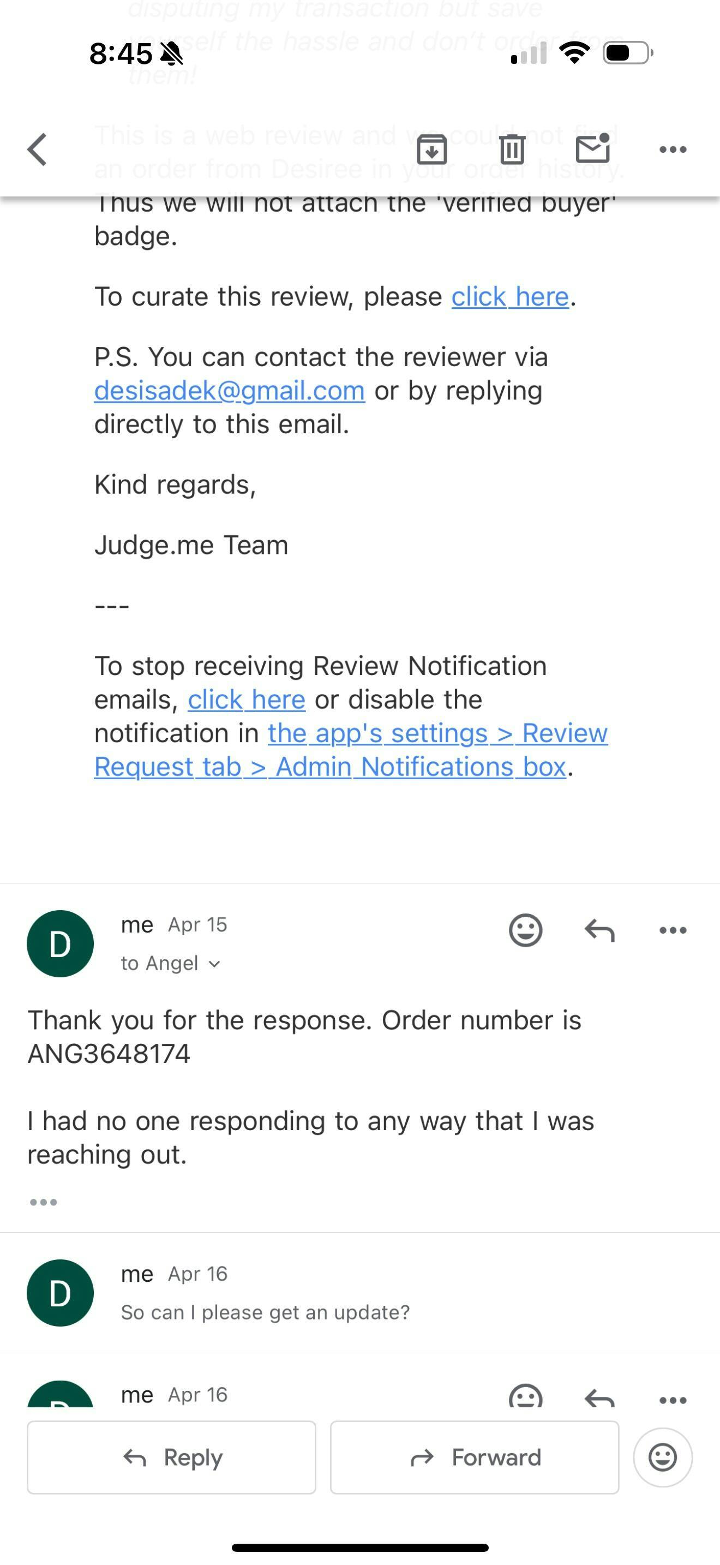Image resolution: width=720 pixels, height=1565 pixels.
Task: Open the app's settings Review Request link
Action: point(437,734)
